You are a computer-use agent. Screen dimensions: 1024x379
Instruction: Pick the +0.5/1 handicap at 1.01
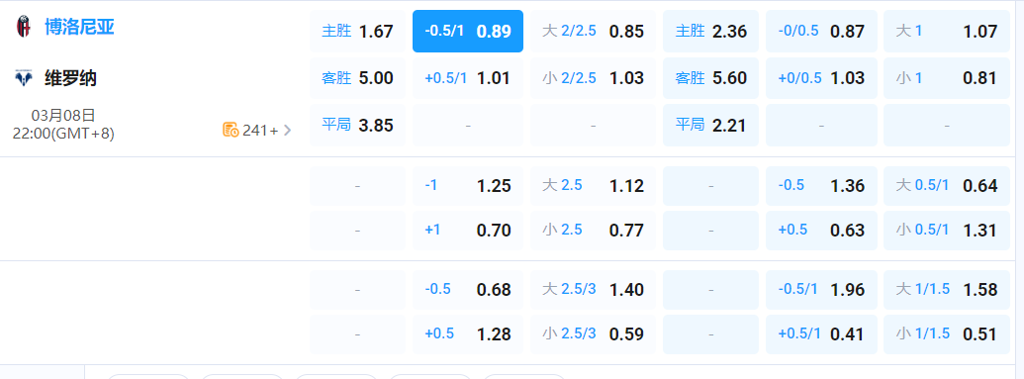(468, 78)
